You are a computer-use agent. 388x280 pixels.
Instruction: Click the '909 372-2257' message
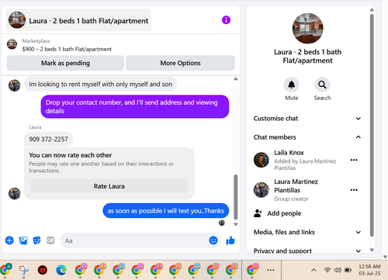pyautogui.click(x=48, y=139)
